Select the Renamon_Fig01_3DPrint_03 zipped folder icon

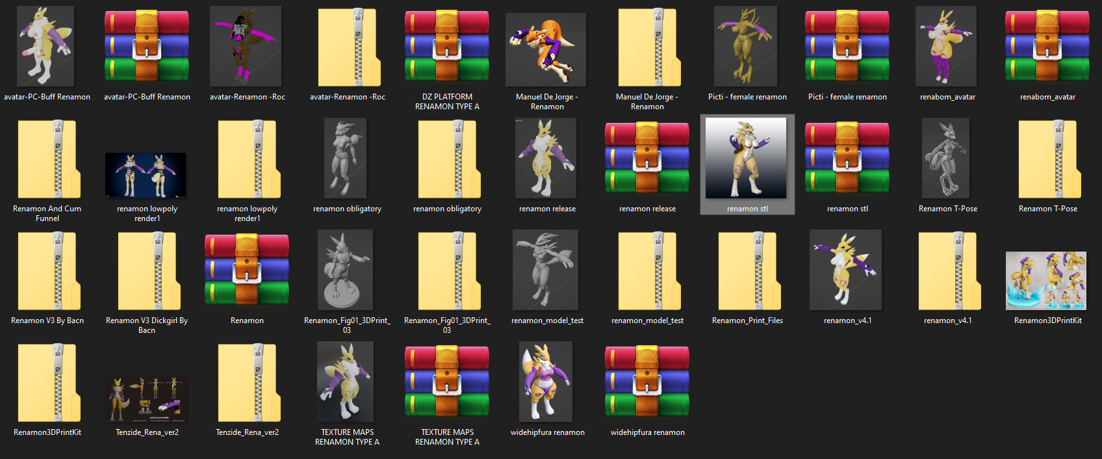(449, 270)
